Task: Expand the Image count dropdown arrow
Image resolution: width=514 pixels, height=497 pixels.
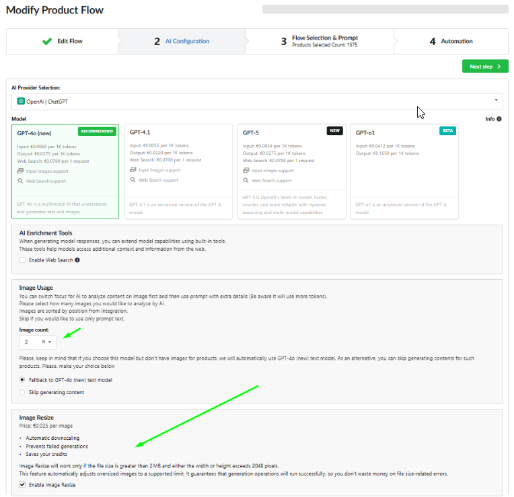Action: (x=50, y=342)
